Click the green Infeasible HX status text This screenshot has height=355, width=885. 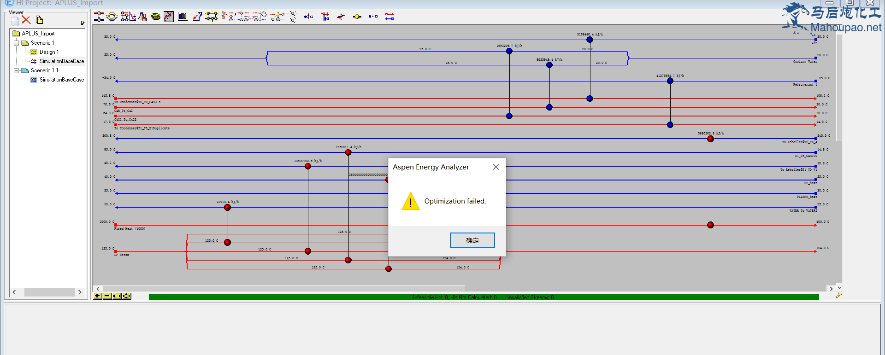click(x=455, y=297)
